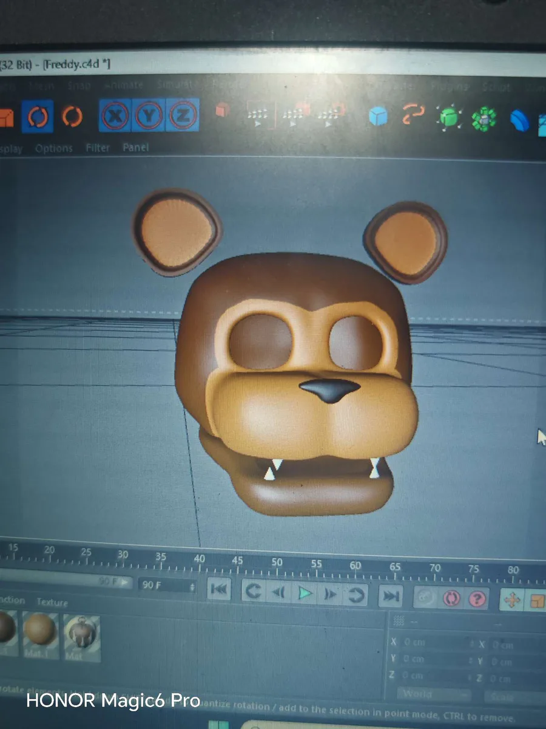Viewport: 546px width, 729px height.
Task: Select the Mat.1 material thumbnail
Action: click(x=41, y=635)
